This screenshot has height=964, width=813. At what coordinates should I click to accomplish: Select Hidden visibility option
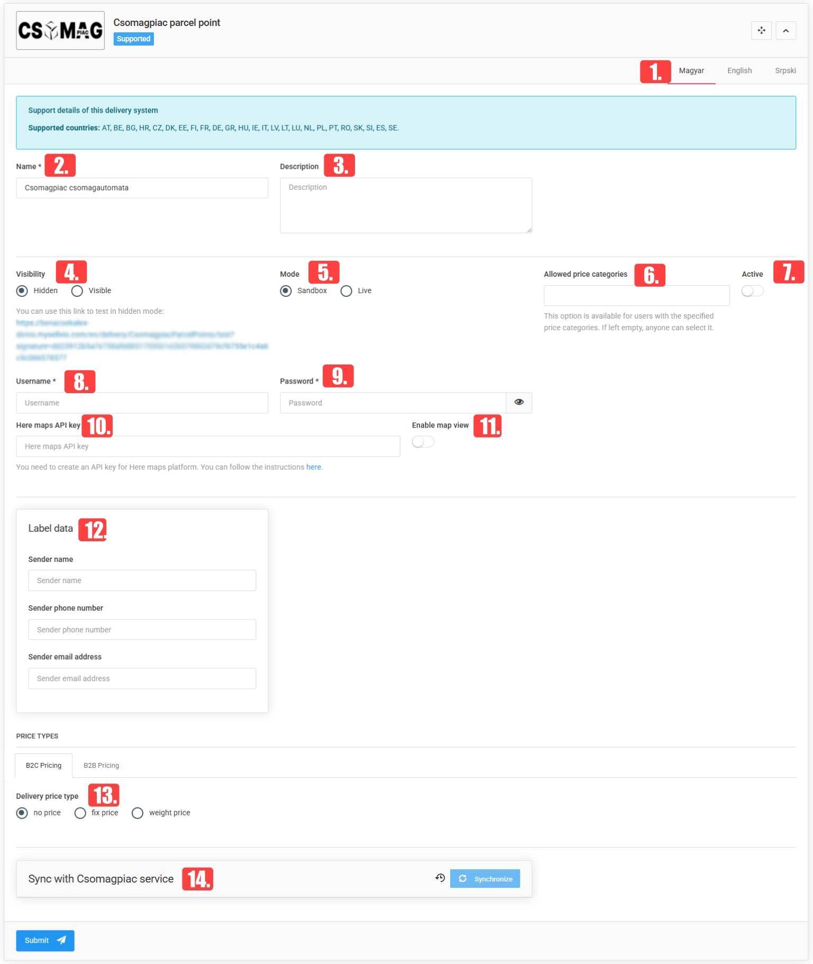[x=22, y=291]
